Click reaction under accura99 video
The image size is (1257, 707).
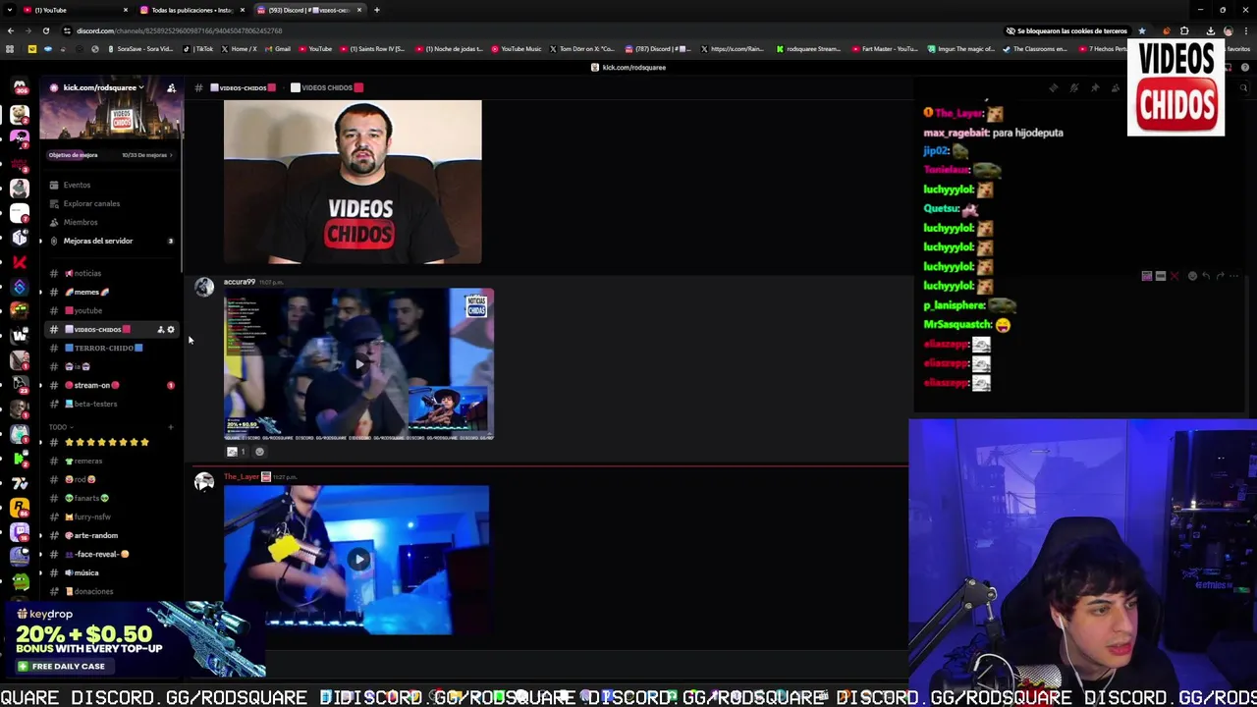coord(237,452)
